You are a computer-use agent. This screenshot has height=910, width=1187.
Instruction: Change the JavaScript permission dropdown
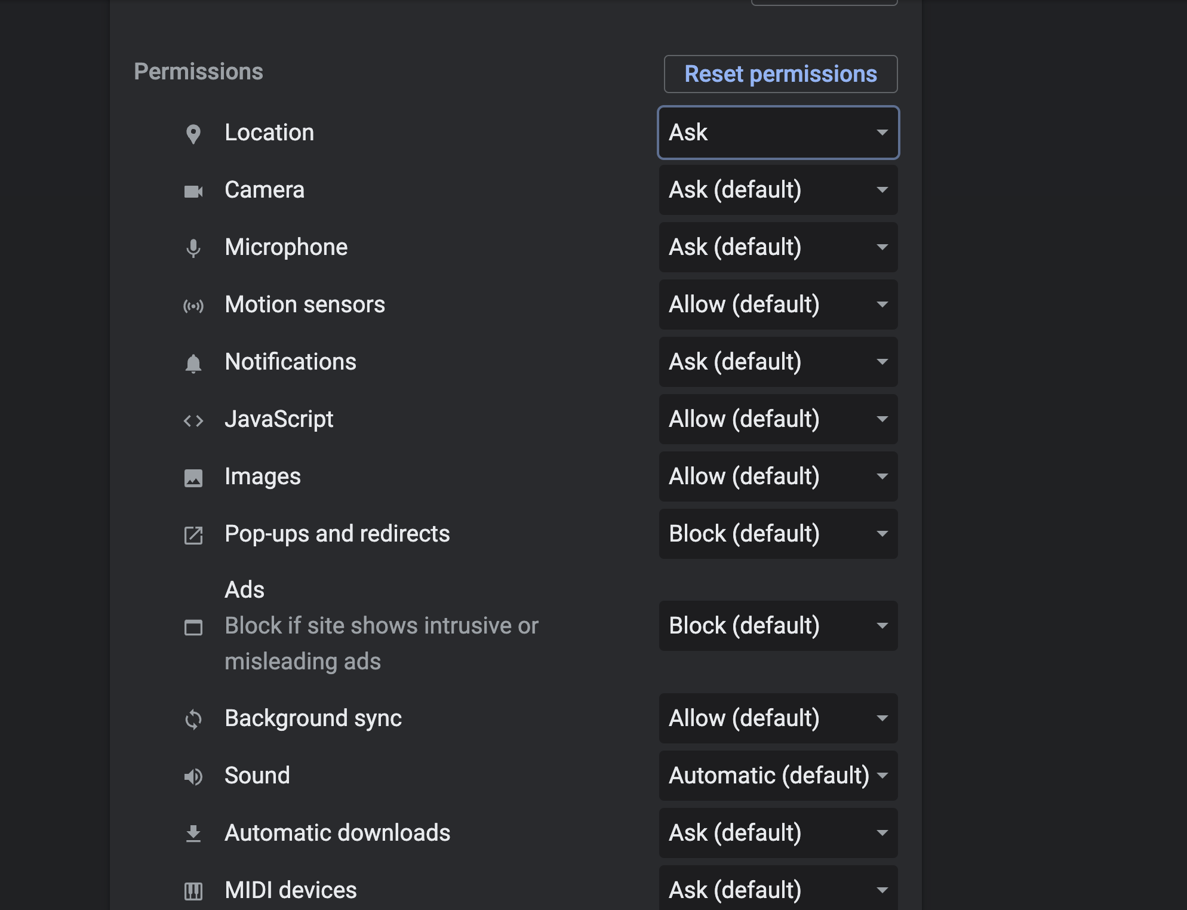(x=777, y=419)
